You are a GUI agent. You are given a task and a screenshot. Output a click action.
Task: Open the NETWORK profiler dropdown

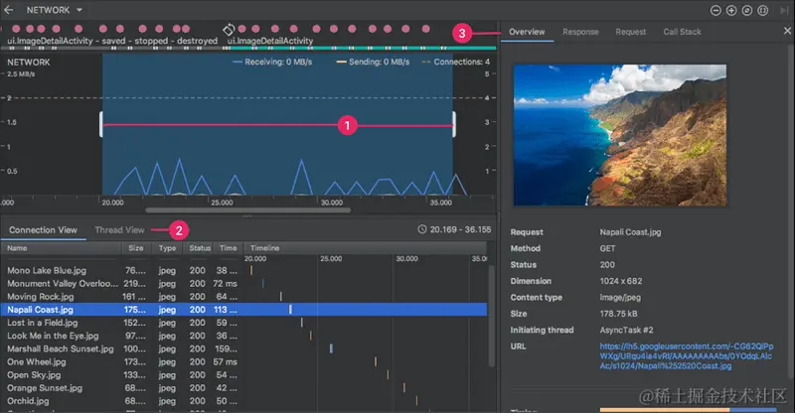tap(55, 10)
